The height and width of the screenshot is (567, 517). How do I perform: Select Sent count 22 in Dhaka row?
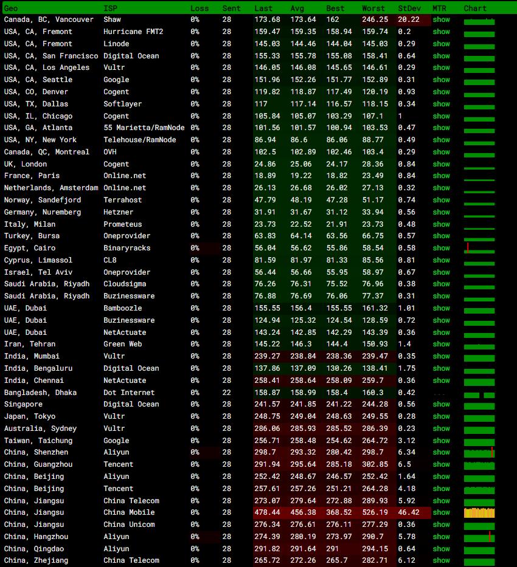click(227, 393)
